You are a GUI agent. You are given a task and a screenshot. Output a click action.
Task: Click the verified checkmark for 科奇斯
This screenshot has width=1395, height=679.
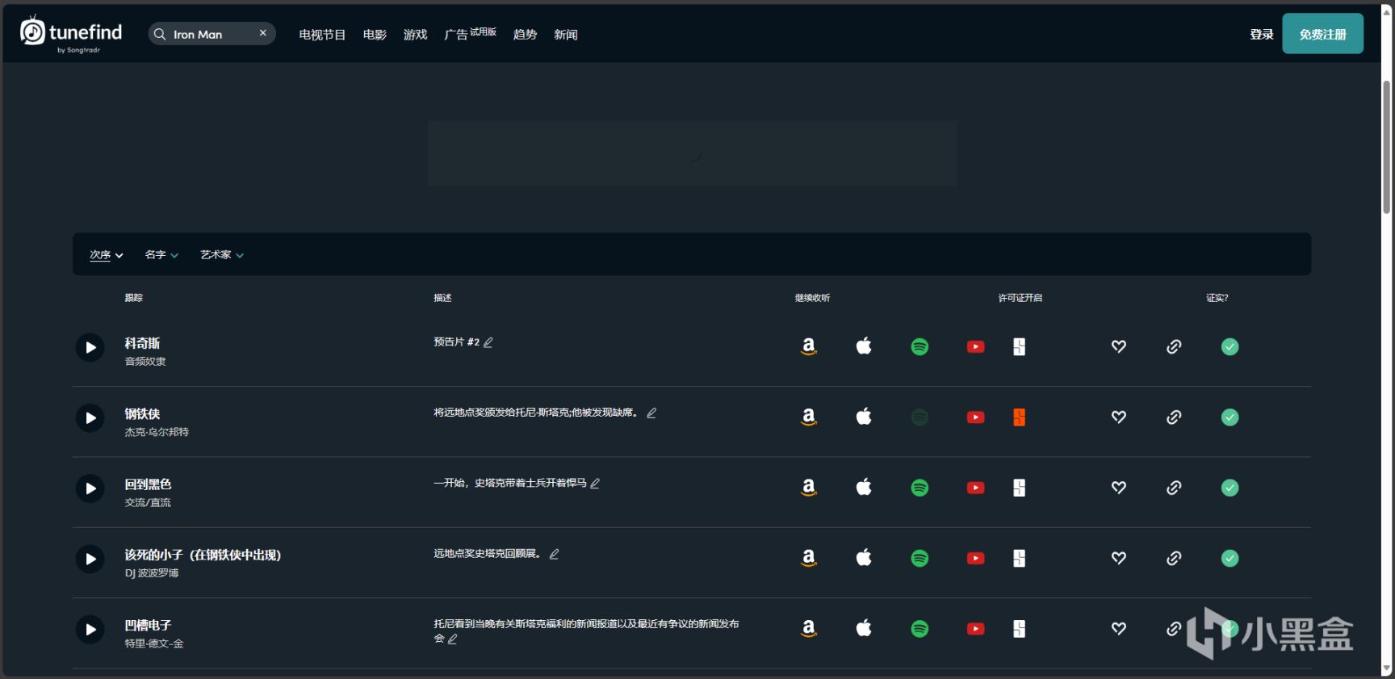click(1230, 347)
